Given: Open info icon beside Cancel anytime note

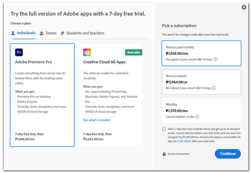Looking at the screenshot, I should [x=197, y=117].
